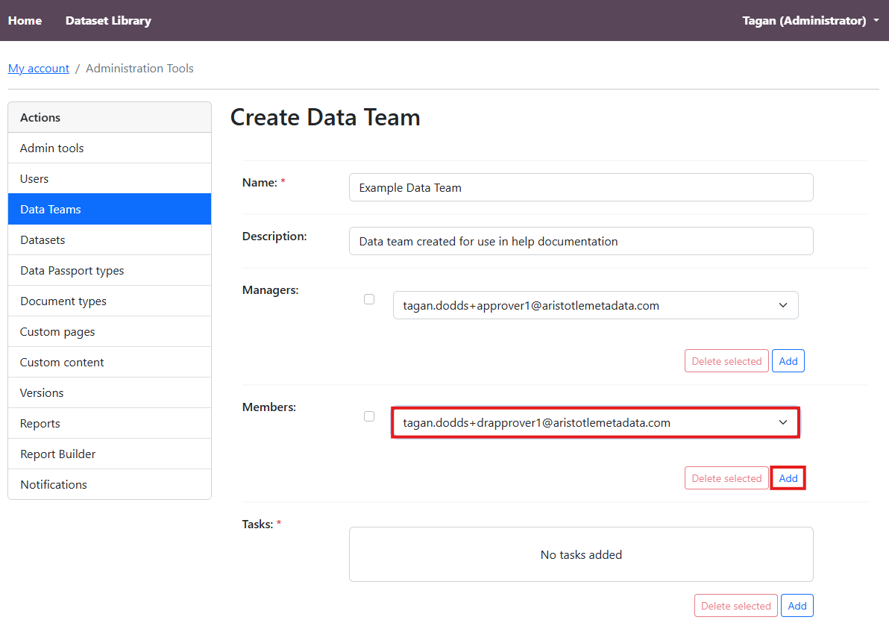Tick the checkbox beside the Managers email
This screenshot has height=620, width=889.
tap(369, 299)
